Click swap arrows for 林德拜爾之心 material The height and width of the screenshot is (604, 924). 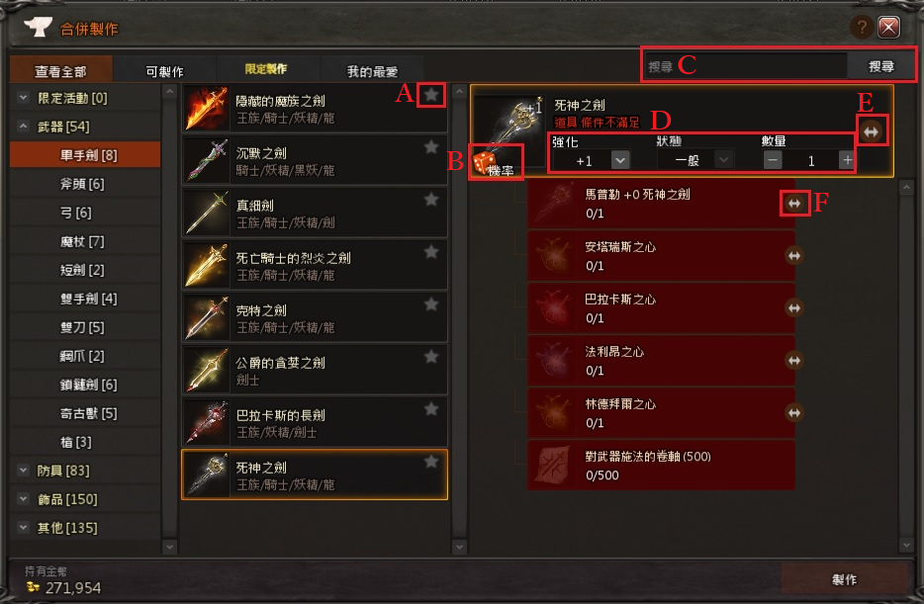[x=794, y=412]
